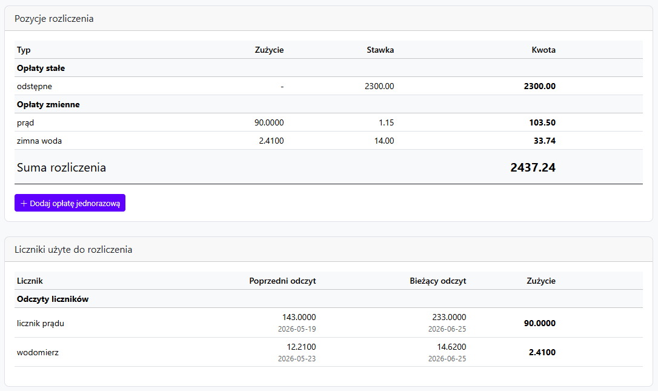Click the 103.50 amount for prąd
This screenshot has height=391, width=658.
[542, 122]
